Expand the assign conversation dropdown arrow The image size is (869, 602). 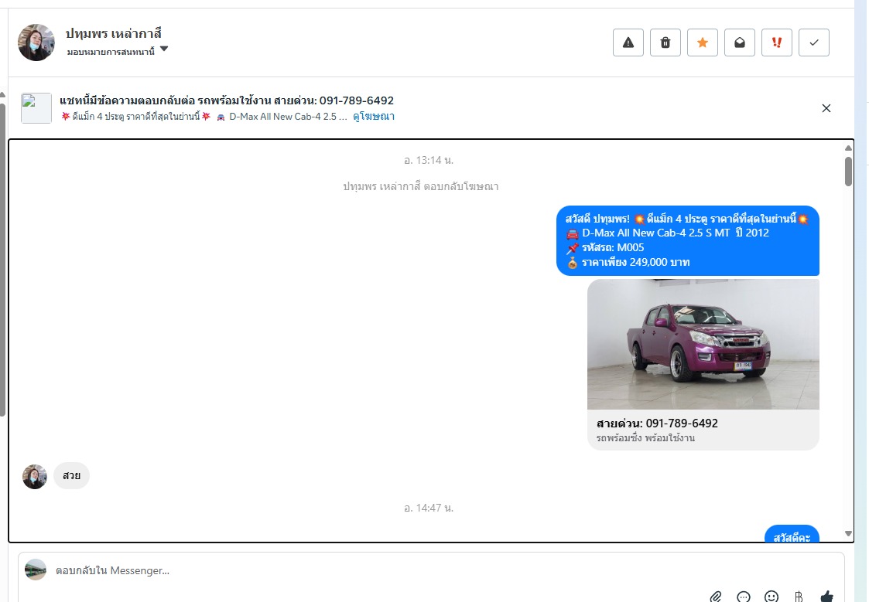[164, 49]
